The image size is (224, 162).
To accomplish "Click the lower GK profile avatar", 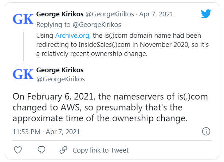I will (23, 74).
